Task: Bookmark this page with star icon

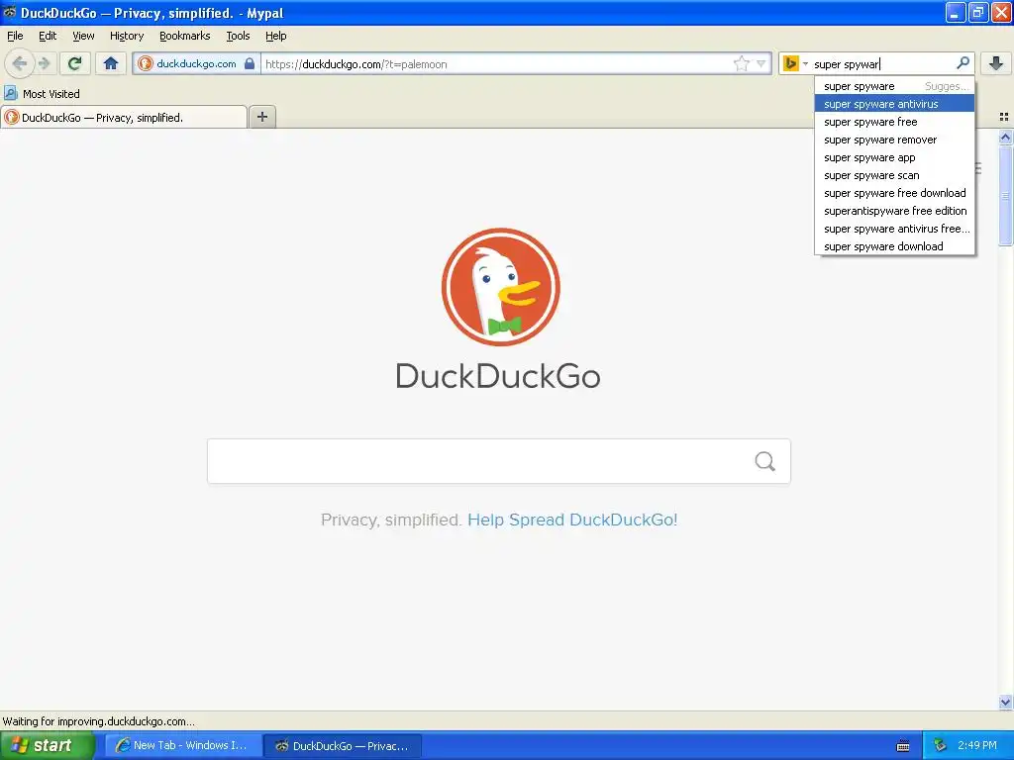Action: 741,63
